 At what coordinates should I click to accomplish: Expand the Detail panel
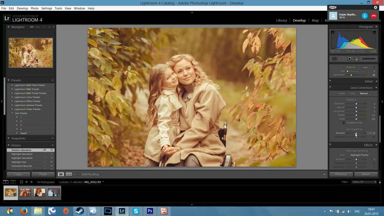(376, 81)
